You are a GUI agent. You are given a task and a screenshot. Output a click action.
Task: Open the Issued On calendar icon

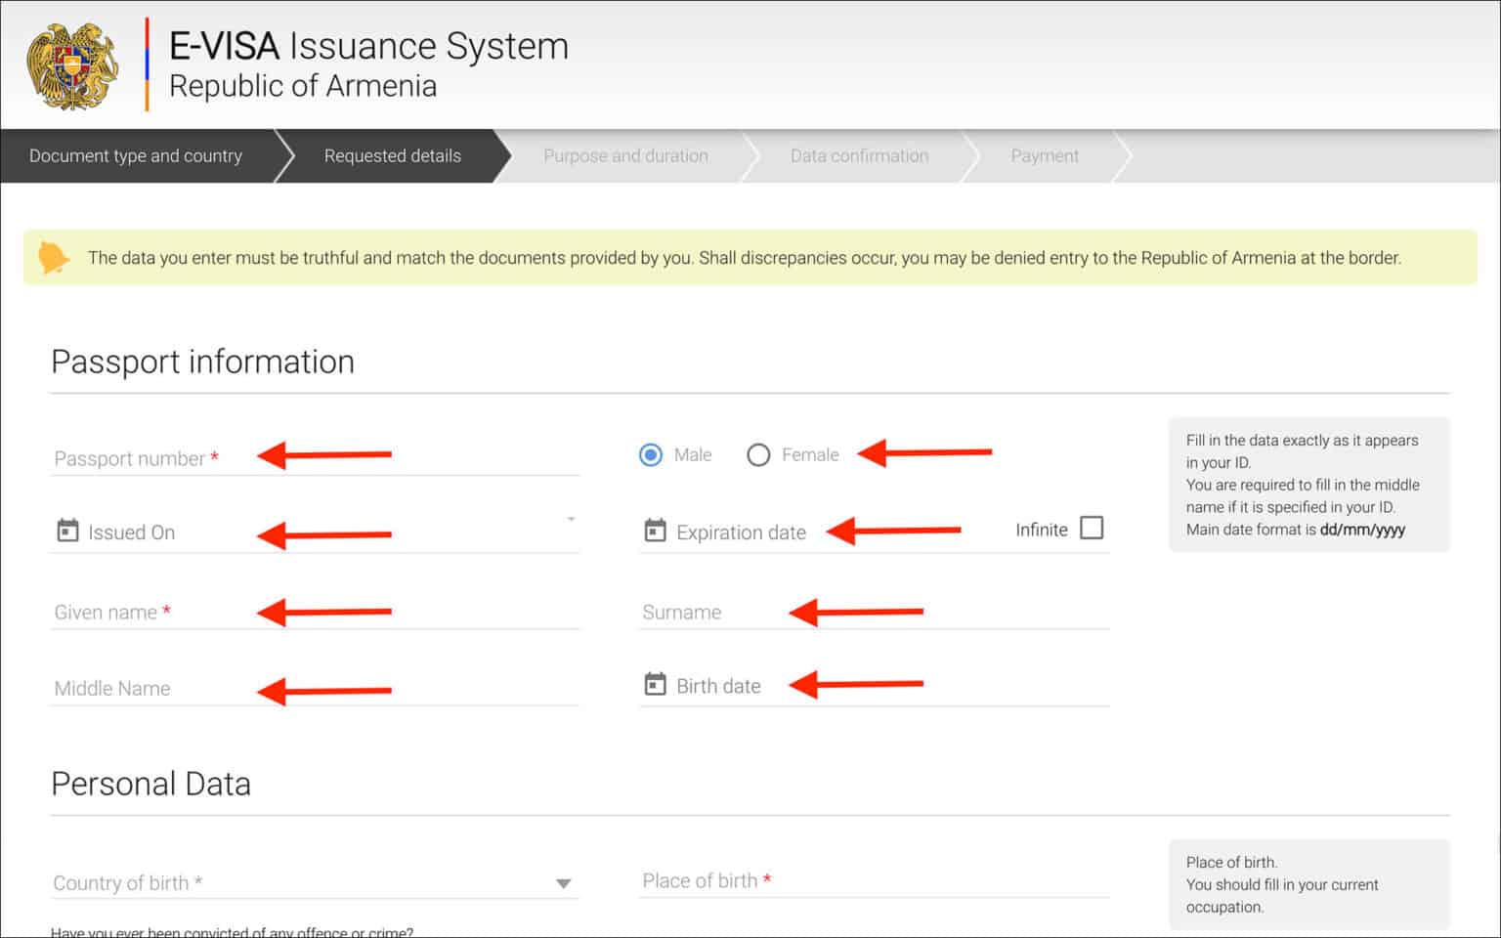[67, 531]
